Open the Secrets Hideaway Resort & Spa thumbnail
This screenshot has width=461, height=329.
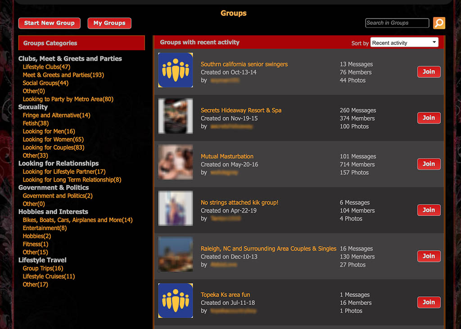pos(175,116)
